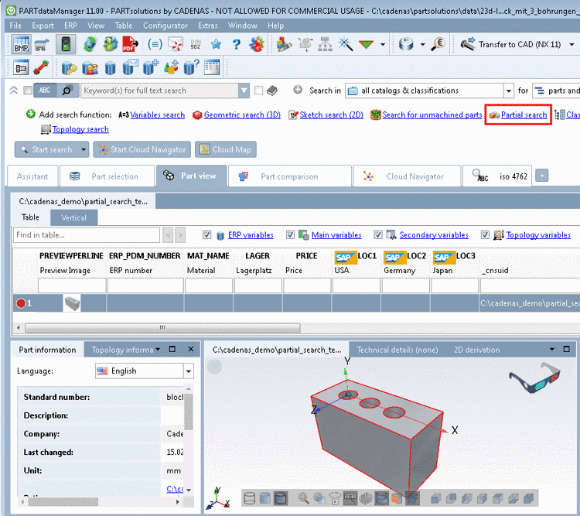Click the BMP image export icon
Screen dimensions: 580x516
(x=19, y=44)
